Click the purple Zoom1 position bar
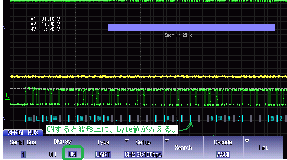 191,27
